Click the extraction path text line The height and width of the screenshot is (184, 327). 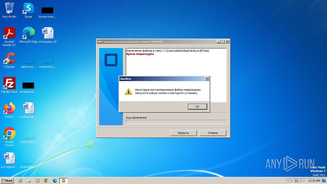pos(168,51)
